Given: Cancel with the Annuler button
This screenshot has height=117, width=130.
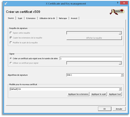Looking at the screenshot, I should [119, 109].
